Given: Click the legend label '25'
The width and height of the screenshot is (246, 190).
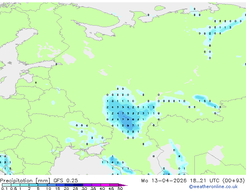Looking at the screenshot, I should click(x=75, y=188).
